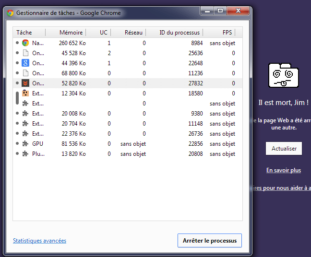Click the puzzle icon in the 20 704 Ko row
This screenshot has height=257, width=311.
coord(25,124)
